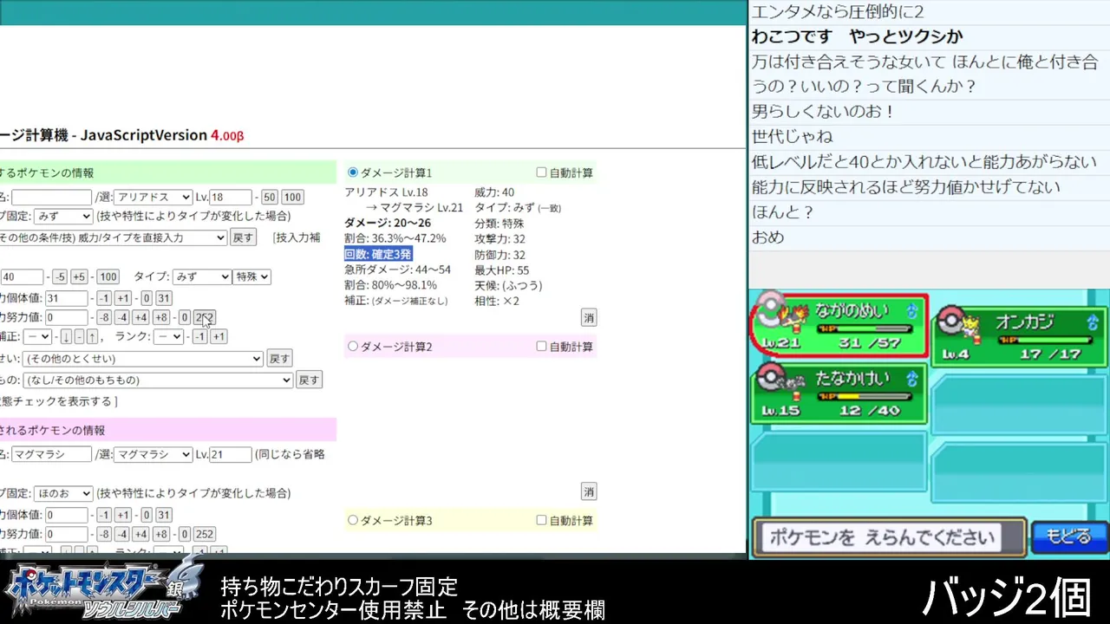Open the defender Pokémon dropdown showing マグマラシ
Viewport: 1110px width, 624px height.
(153, 454)
